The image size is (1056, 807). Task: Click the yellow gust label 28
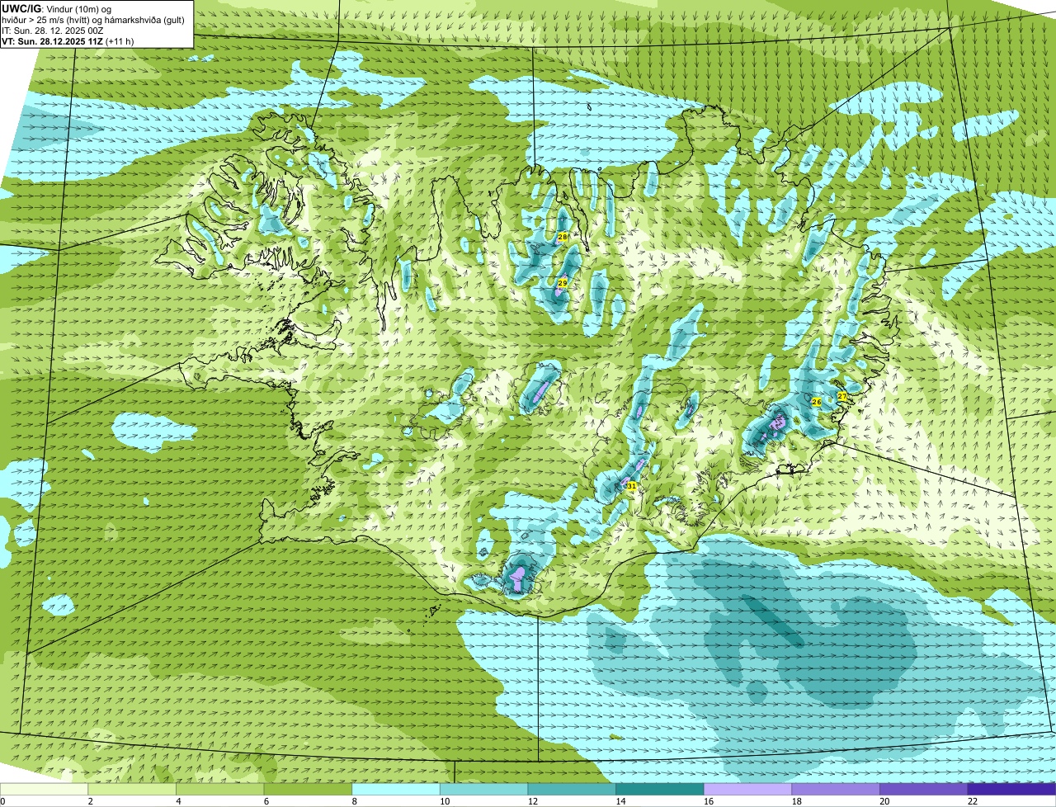tap(563, 237)
